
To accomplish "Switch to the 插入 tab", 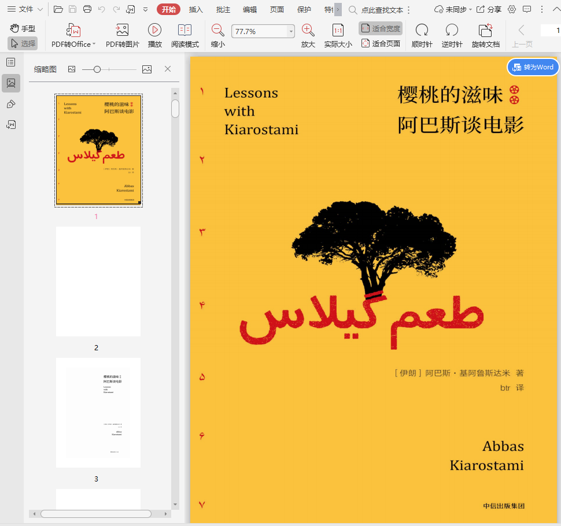I will (195, 10).
